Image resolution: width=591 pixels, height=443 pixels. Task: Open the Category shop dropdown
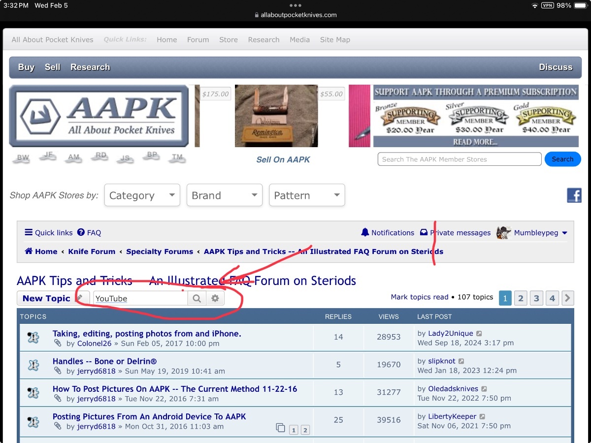pos(142,195)
